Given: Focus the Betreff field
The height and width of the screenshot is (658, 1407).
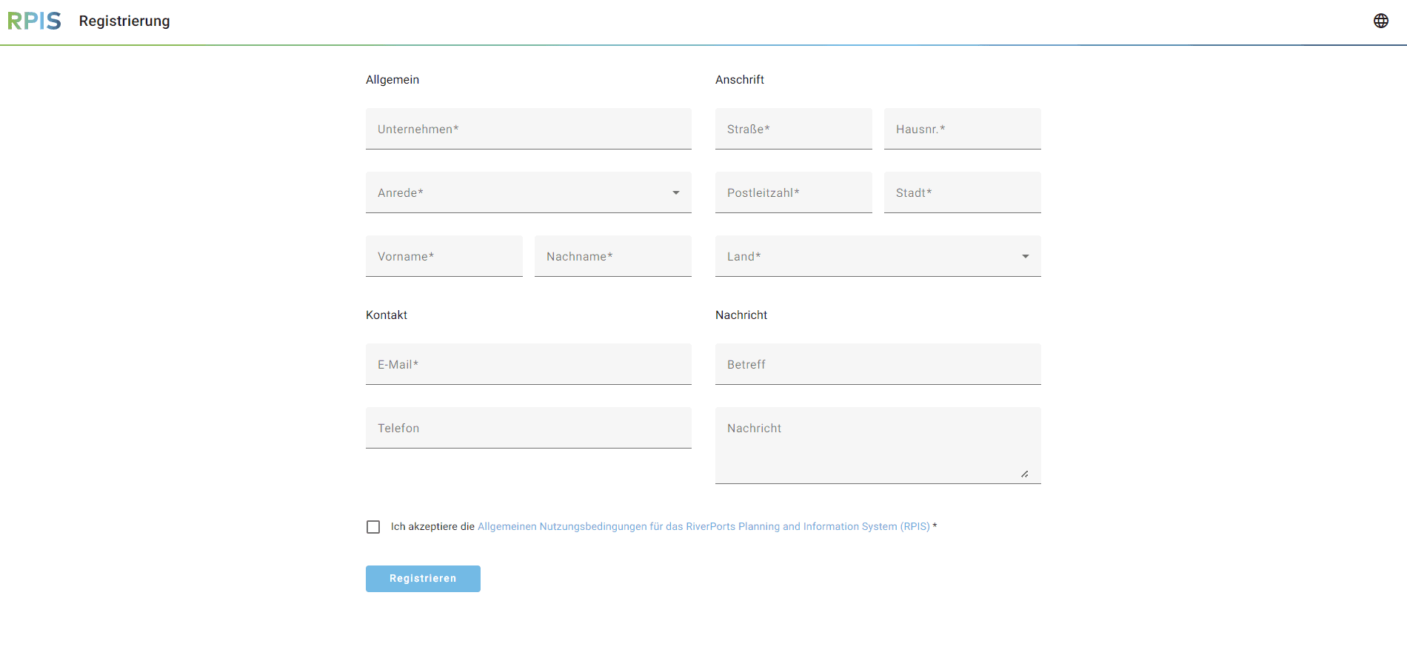Looking at the screenshot, I should point(878,364).
